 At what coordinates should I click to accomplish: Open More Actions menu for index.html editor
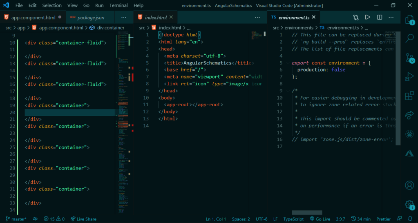[x=257, y=18]
